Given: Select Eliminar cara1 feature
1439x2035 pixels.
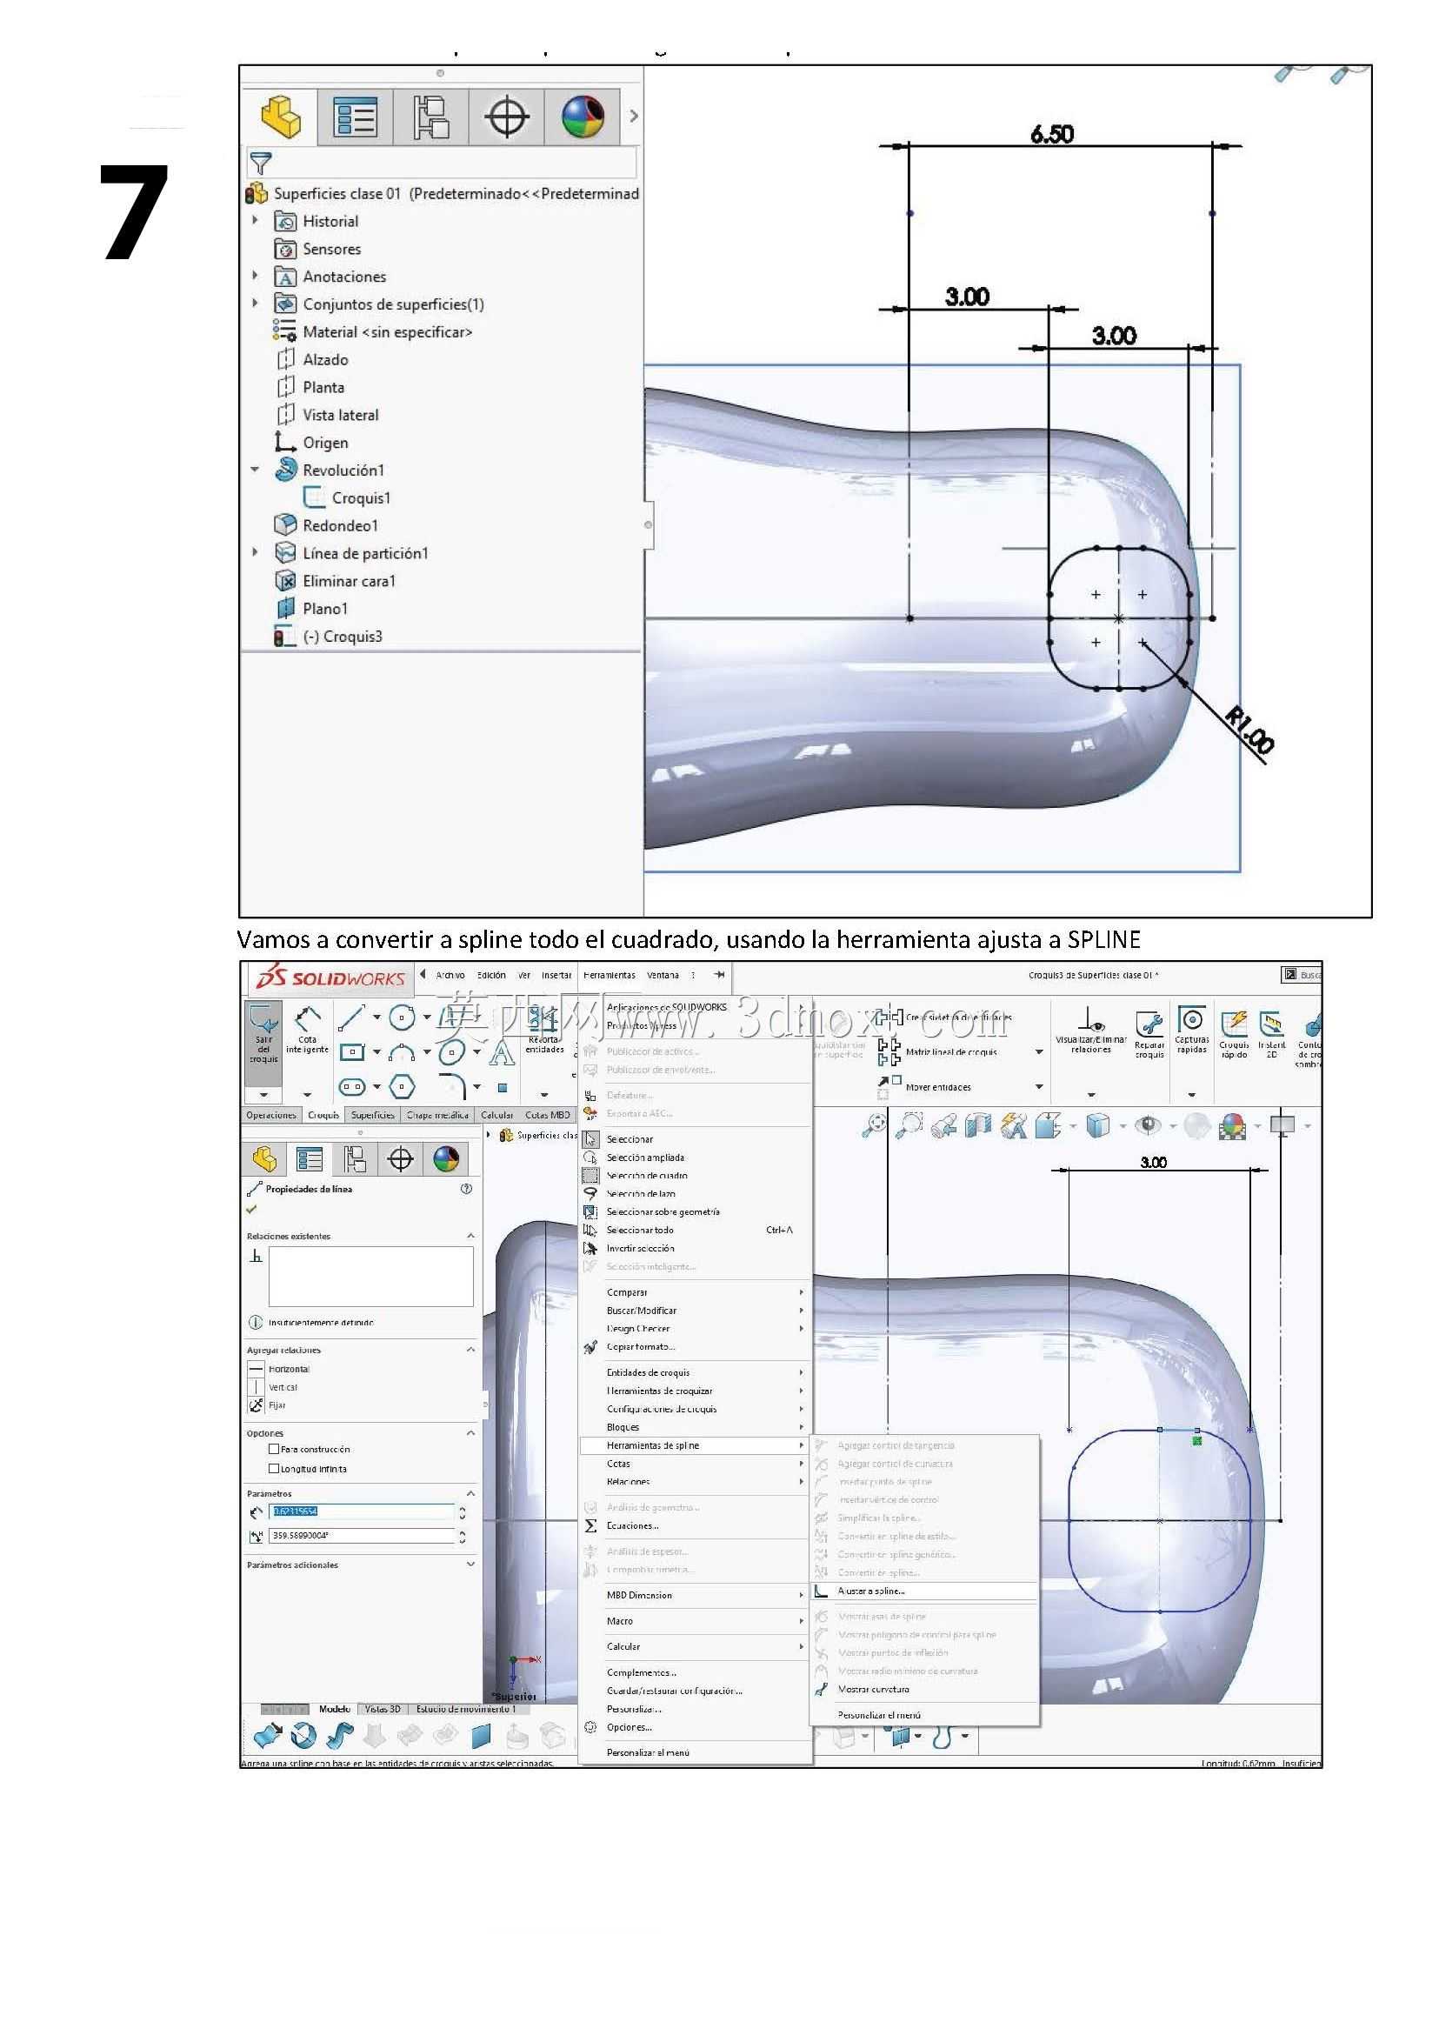Looking at the screenshot, I should coord(335,582).
